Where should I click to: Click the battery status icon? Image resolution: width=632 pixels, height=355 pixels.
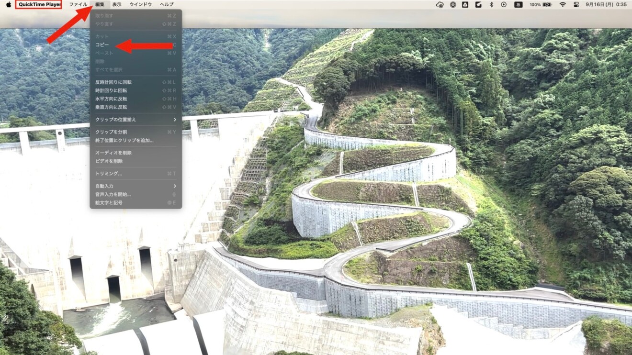(547, 5)
